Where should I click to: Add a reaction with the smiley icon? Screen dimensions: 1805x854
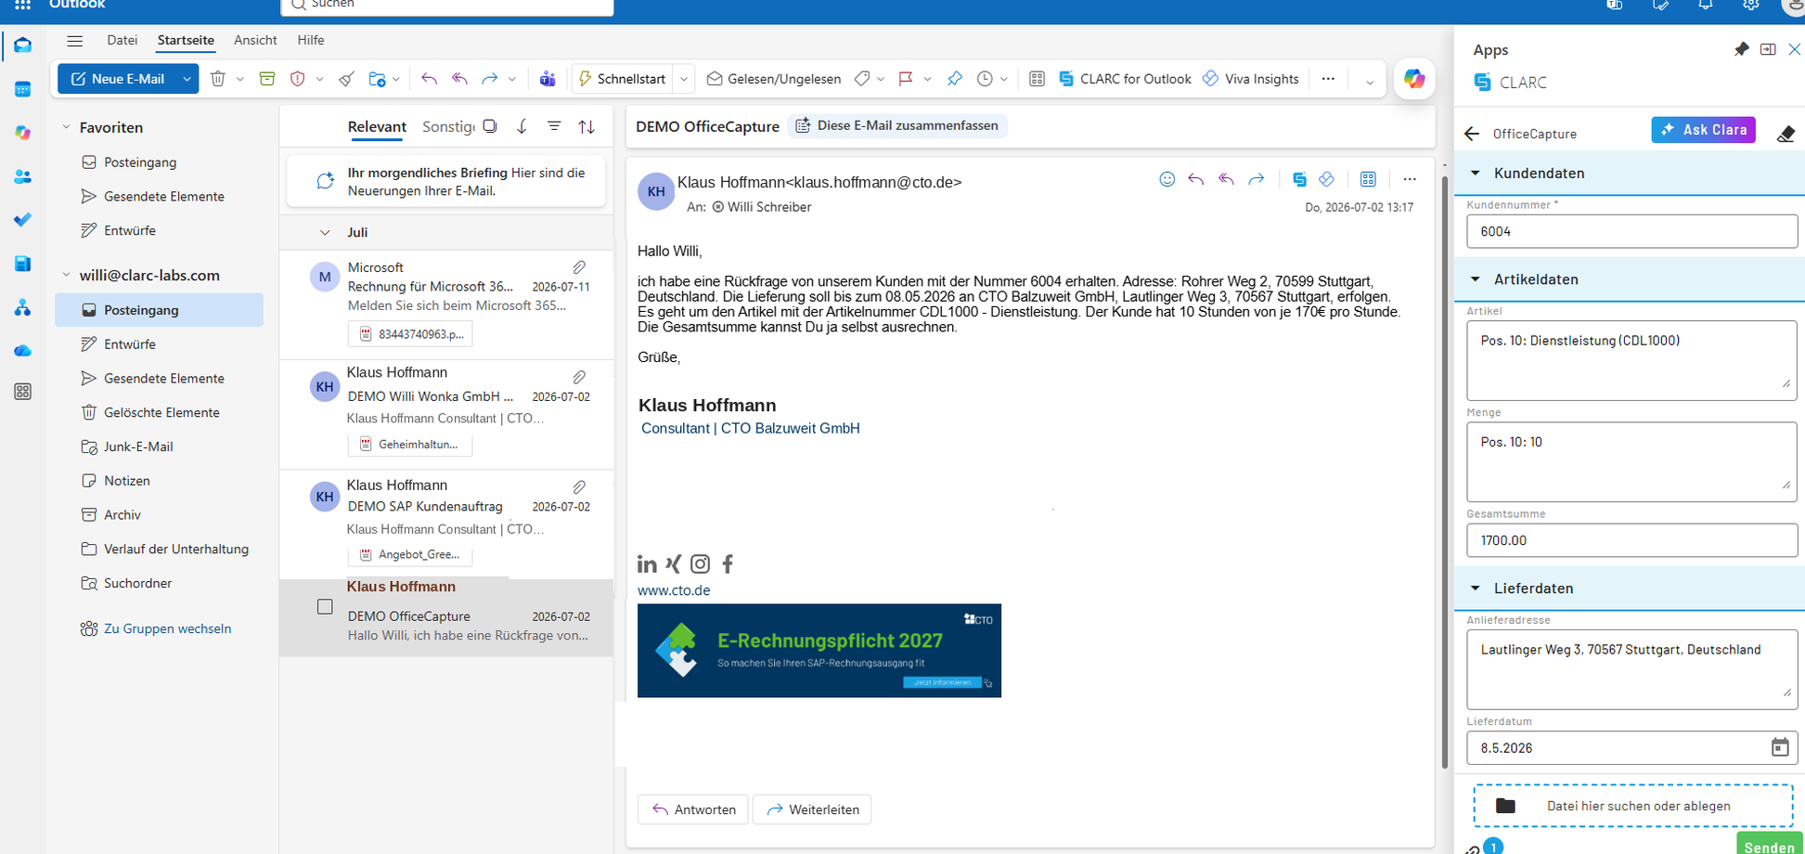(1167, 179)
